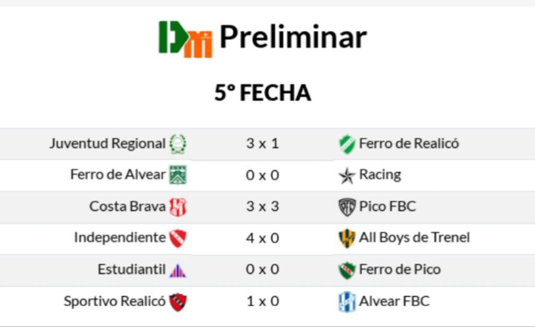Click the Ferro de Pico green badge
The height and width of the screenshot is (327, 535).
tap(346, 270)
